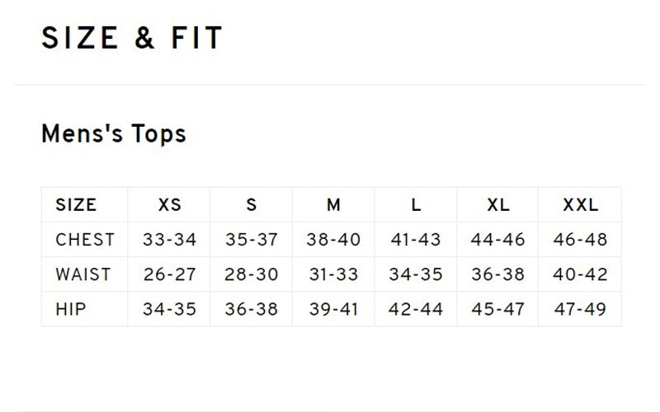
Task: Select the 47-49 hip cell
Action: coord(580,309)
